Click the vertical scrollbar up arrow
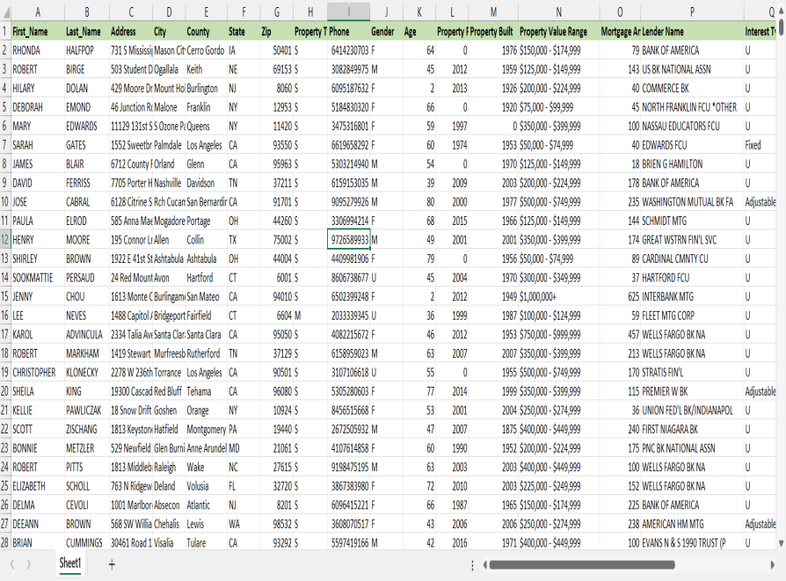 781,11
